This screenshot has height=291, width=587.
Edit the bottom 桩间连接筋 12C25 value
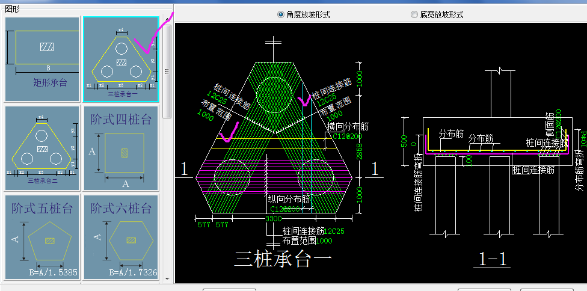334,231
